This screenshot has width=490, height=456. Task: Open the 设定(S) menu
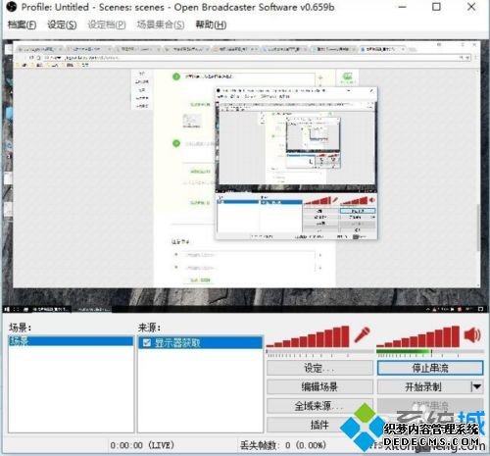click(62, 25)
